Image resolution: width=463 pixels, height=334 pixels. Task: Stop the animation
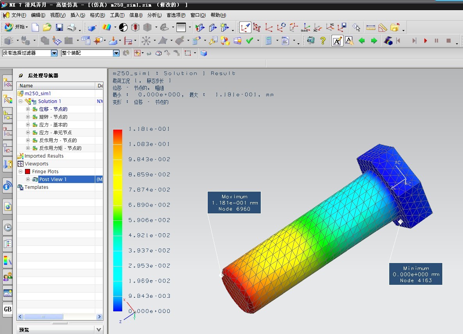[449, 41]
